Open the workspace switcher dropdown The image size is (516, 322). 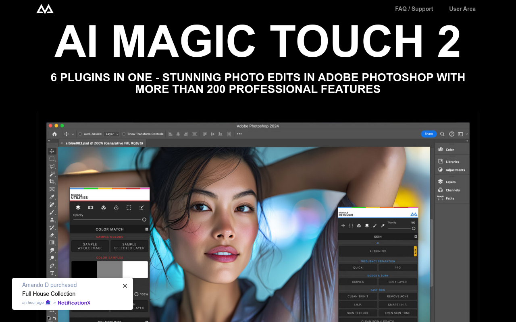click(462, 134)
